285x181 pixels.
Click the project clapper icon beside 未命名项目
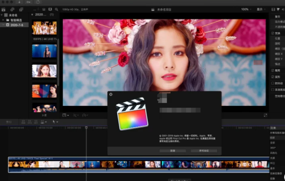point(153,9)
